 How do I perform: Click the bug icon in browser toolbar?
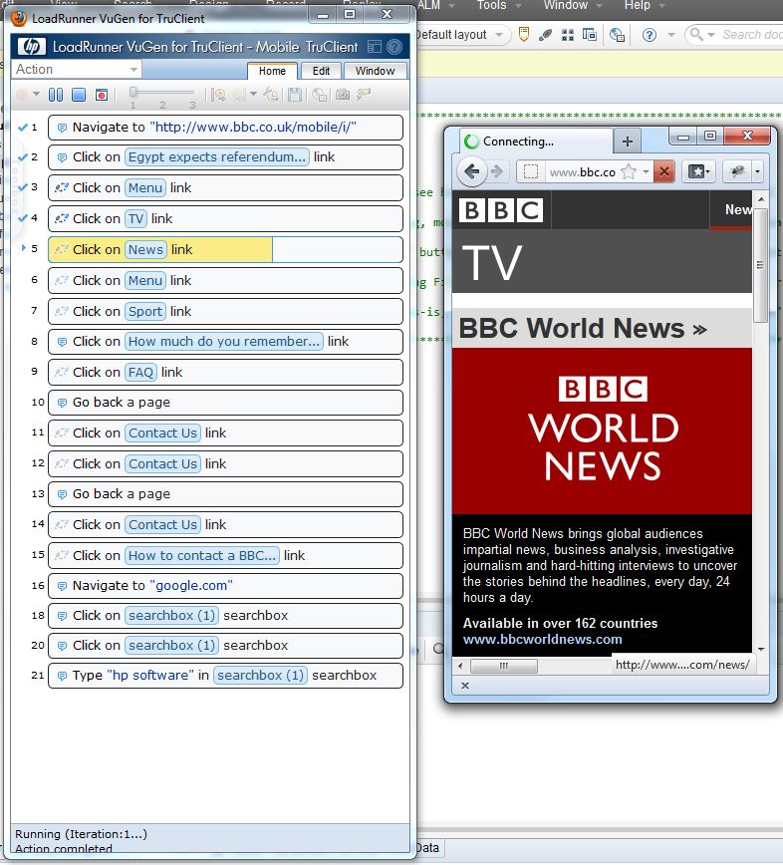(738, 171)
